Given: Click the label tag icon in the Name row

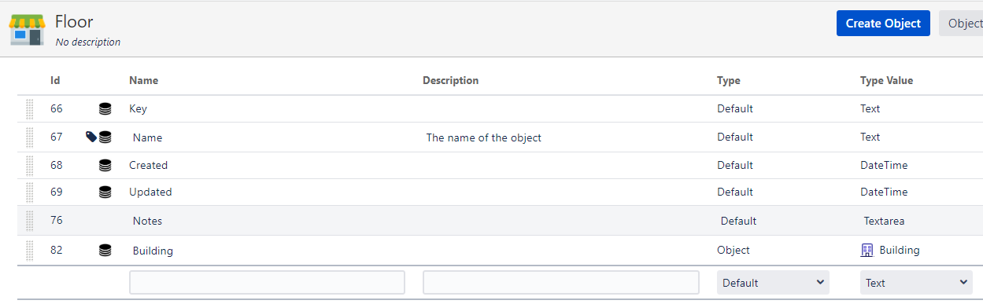Looking at the screenshot, I should [x=91, y=137].
